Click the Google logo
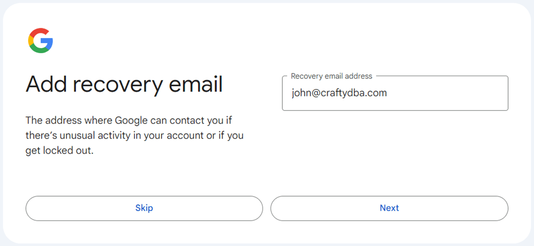This screenshot has width=534, height=246. tap(41, 40)
